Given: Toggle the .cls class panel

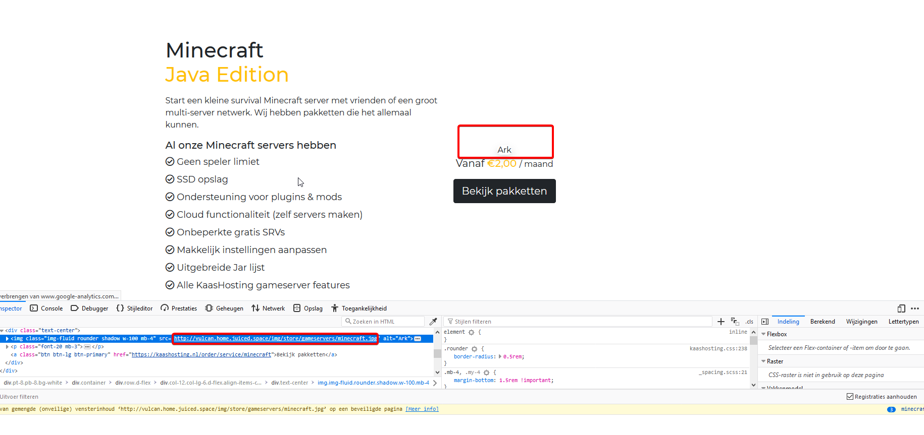Looking at the screenshot, I should point(749,322).
